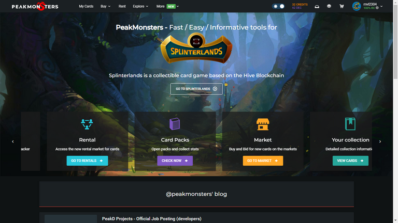This screenshot has height=223, width=398.
Task: Click the RC info circle icon
Action: point(377,8)
